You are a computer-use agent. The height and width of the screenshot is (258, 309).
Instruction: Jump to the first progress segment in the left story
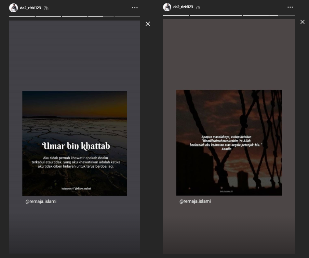(x=22, y=16)
